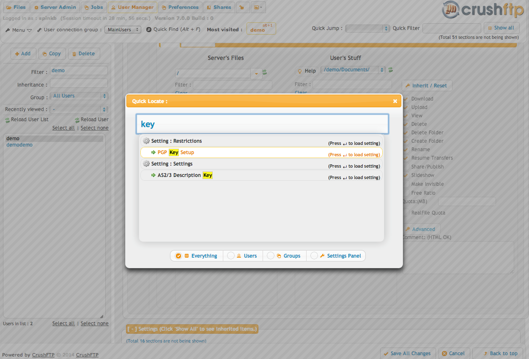Select the AS2/3 Description Key result
Viewport: 529px width, 359px height.
point(261,175)
